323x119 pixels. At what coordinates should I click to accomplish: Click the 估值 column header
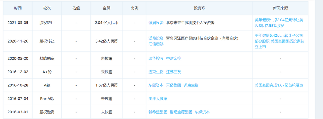tap(76, 8)
